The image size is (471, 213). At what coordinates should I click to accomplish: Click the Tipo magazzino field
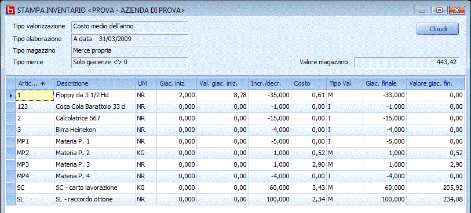pyautogui.click(x=130, y=51)
